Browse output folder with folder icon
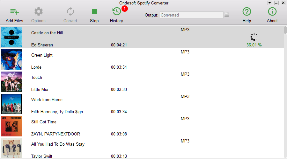Screen dimensions: 287x159 pyautogui.click(x=227, y=15)
